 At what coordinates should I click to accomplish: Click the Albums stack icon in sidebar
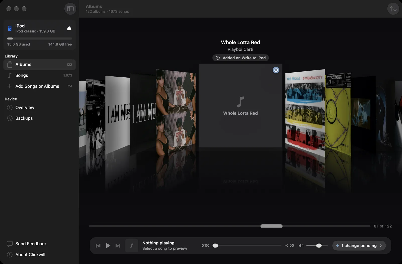[10, 65]
